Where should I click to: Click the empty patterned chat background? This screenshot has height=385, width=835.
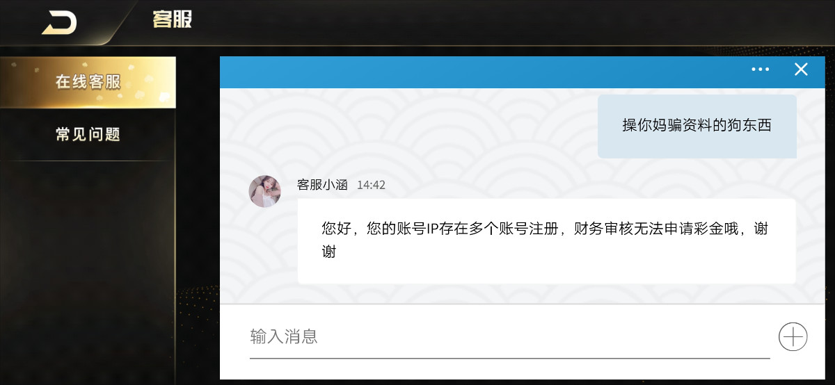[x=417, y=132]
